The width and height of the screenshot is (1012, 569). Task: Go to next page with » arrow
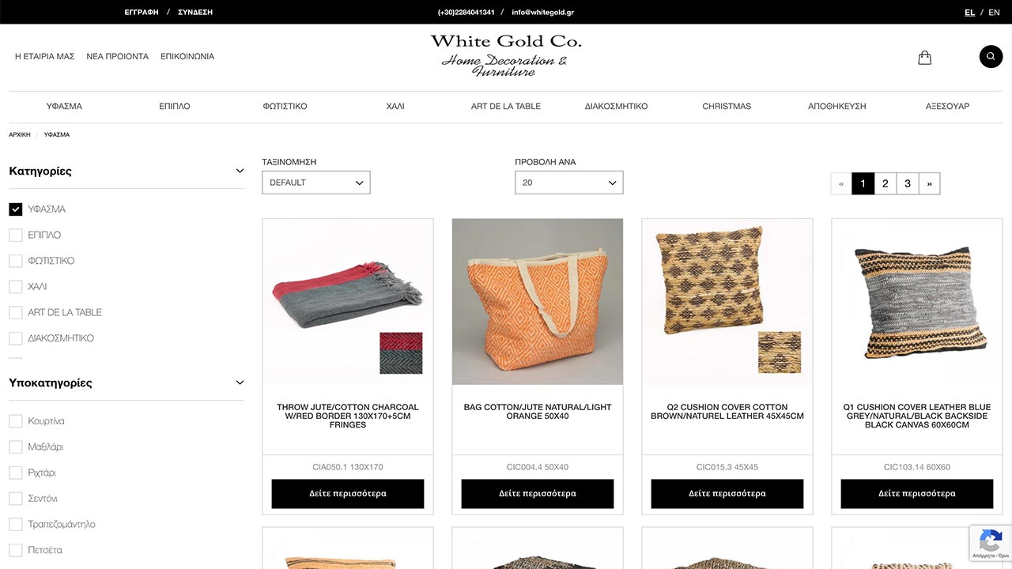[929, 183]
